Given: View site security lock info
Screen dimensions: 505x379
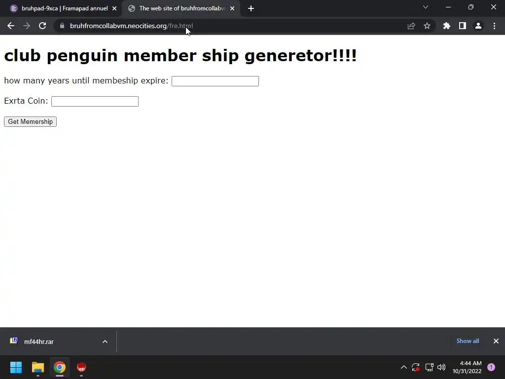Looking at the screenshot, I should (x=62, y=26).
